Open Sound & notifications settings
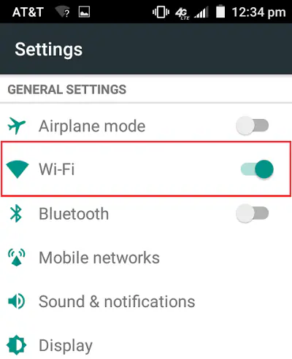Image resolution: width=292 pixels, height=359 pixels. pos(146,301)
